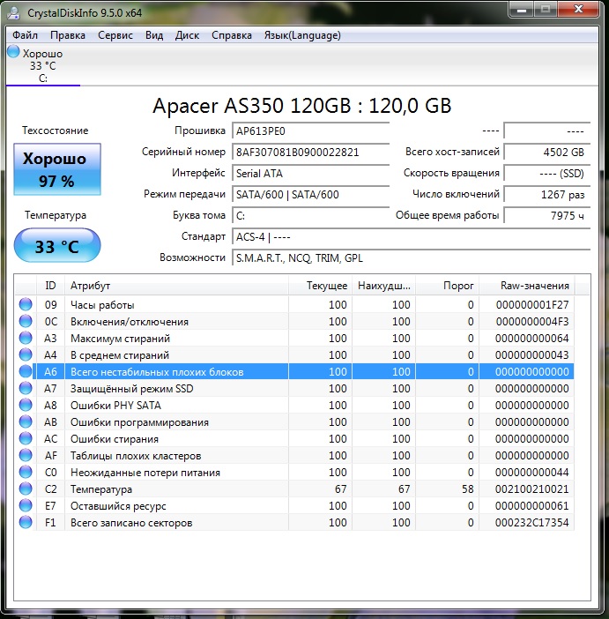Click the Режим передачи field SATA/600
Image resolution: width=609 pixels, height=619 pixels.
click(310, 195)
